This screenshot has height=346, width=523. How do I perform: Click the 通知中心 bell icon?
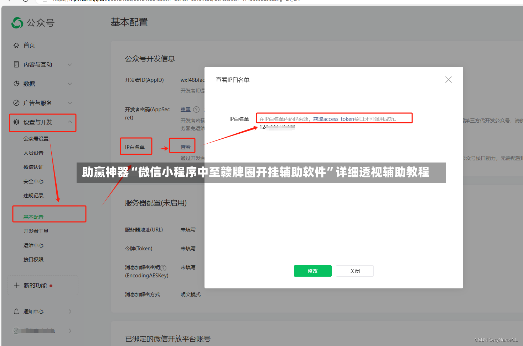coord(16,312)
